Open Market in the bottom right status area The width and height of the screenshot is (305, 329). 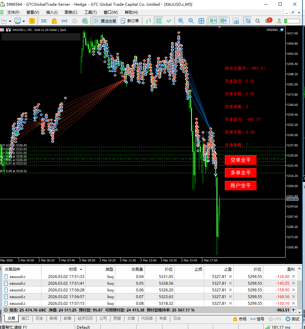pos(240,319)
